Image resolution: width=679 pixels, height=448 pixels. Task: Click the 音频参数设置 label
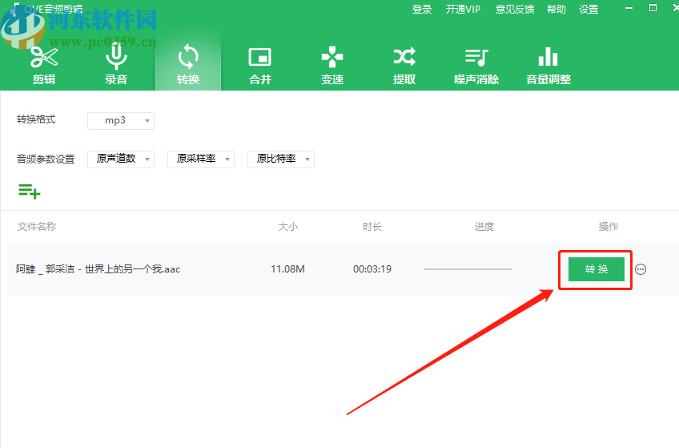point(46,159)
